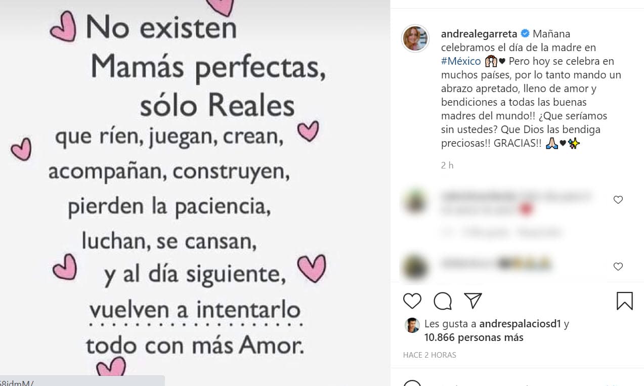Save the post with the bookmark icon
This screenshot has height=386, width=644.
pyautogui.click(x=625, y=301)
